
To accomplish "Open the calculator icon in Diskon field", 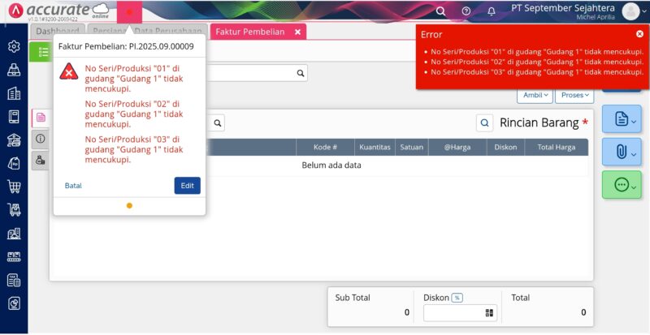I will (x=490, y=313).
